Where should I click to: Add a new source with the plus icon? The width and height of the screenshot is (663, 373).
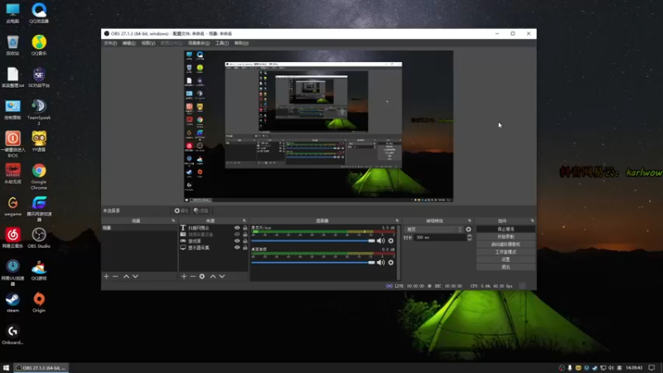184,276
